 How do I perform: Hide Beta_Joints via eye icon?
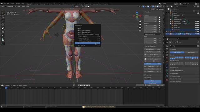point(196,21)
